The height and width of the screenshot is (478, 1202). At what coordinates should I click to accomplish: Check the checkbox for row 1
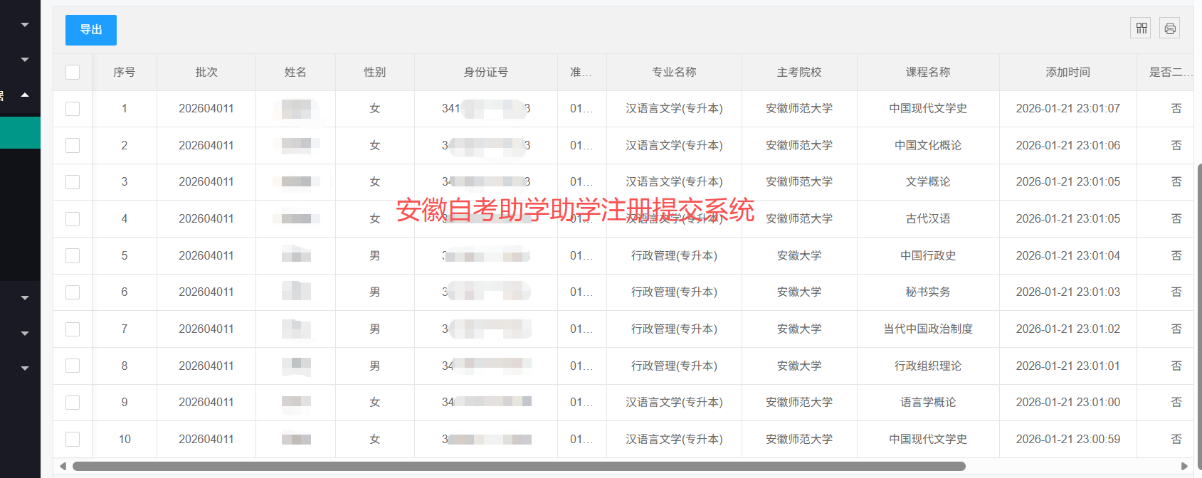pos(73,109)
